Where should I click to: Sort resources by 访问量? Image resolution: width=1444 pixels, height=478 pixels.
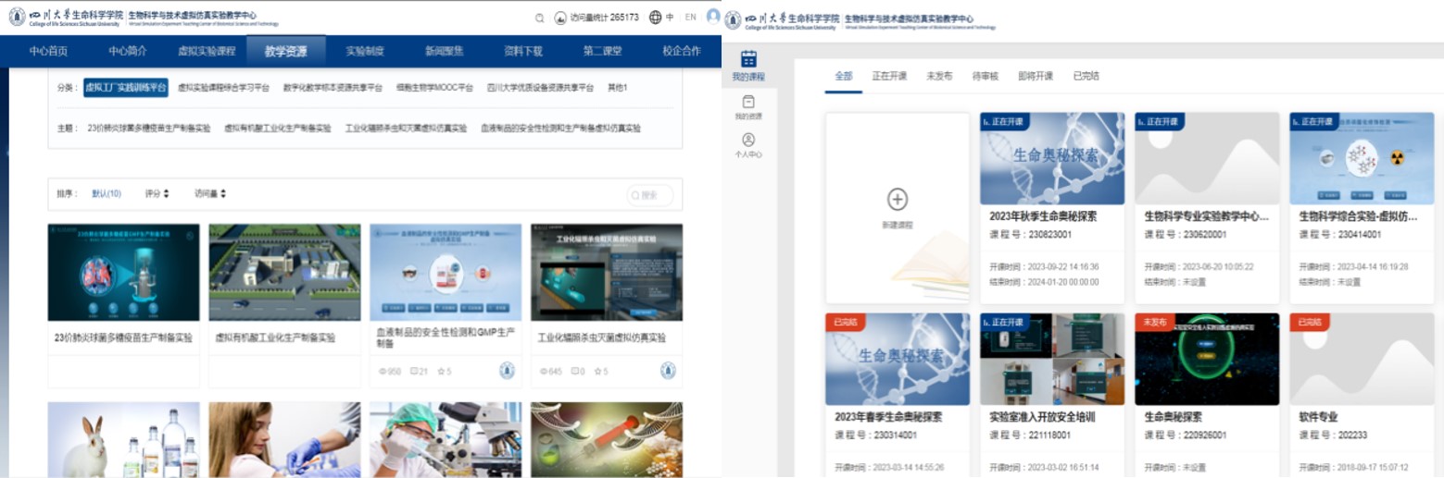tap(209, 194)
